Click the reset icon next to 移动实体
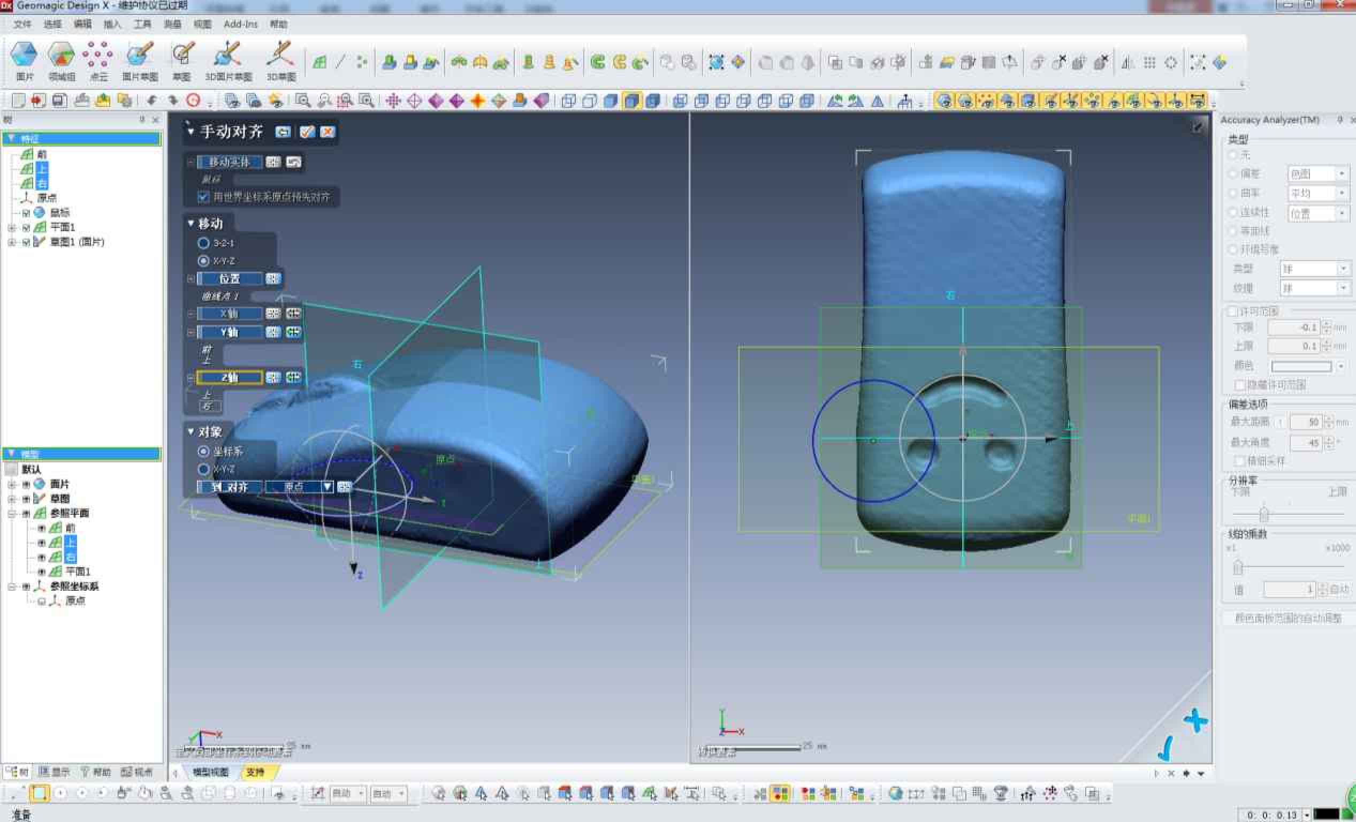The width and height of the screenshot is (1356, 822). [x=293, y=162]
